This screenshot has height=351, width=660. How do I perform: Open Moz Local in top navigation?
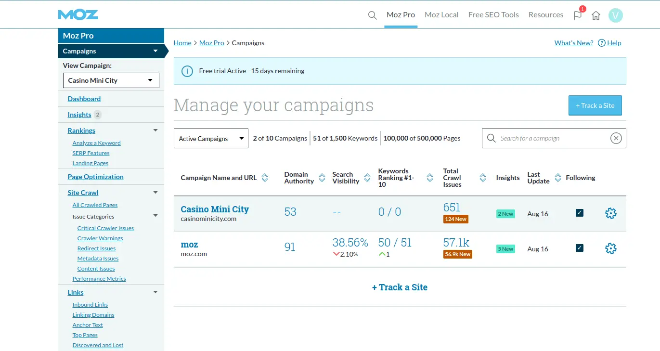[x=441, y=15]
